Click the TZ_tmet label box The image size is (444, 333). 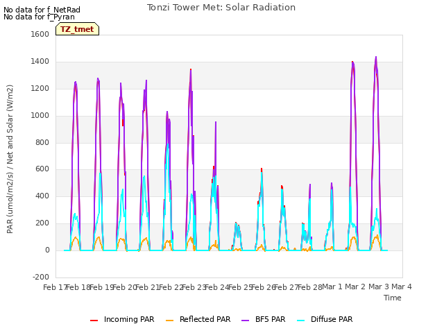[77, 29]
